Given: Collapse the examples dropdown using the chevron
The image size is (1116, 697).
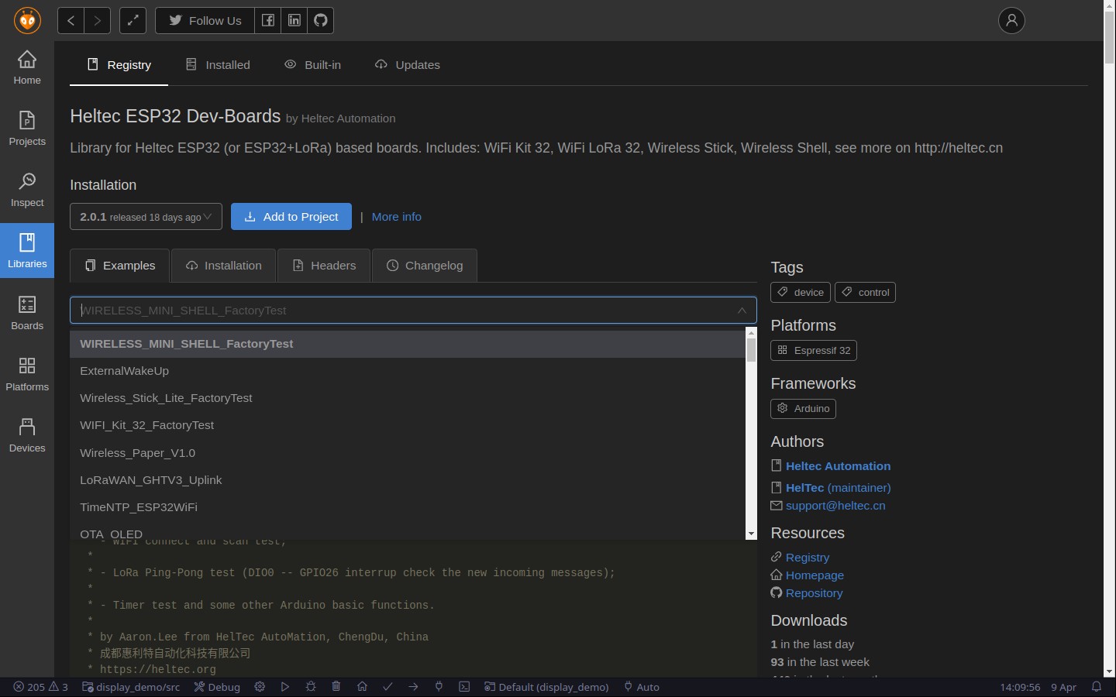Looking at the screenshot, I should (x=742, y=311).
